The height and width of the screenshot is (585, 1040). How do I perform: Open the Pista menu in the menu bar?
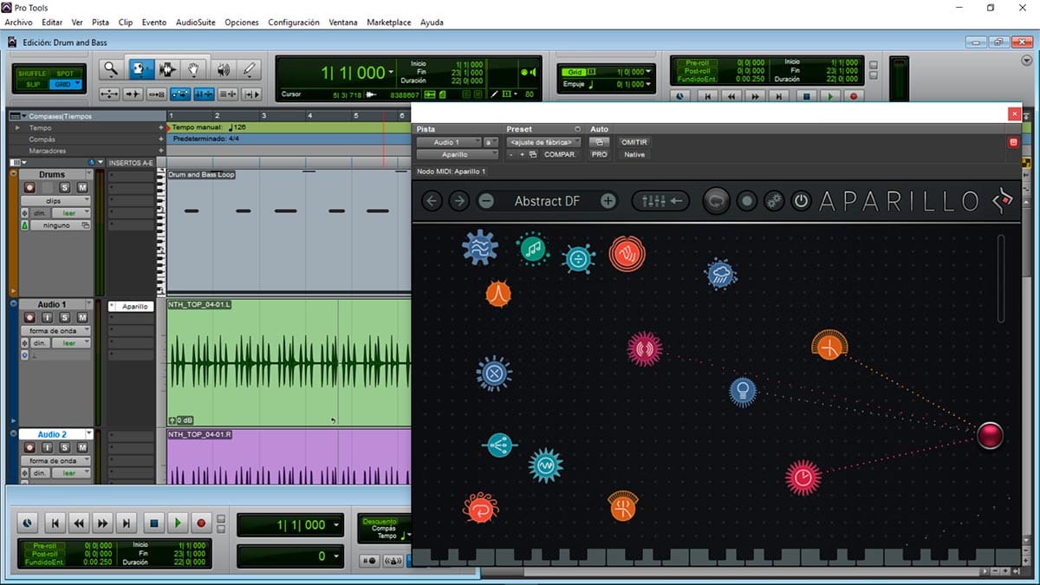click(101, 23)
